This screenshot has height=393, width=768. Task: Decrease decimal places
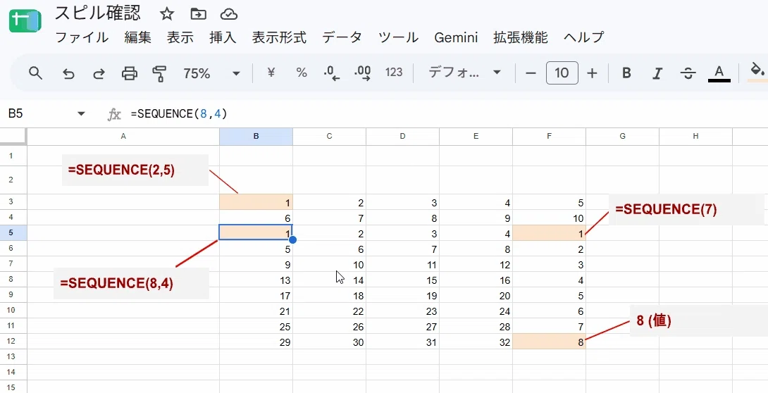tap(332, 73)
